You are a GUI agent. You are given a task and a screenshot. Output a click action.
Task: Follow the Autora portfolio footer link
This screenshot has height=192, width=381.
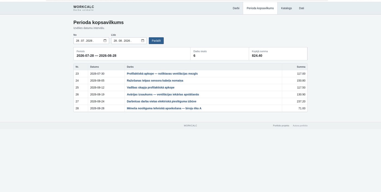click(x=300, y=126)
